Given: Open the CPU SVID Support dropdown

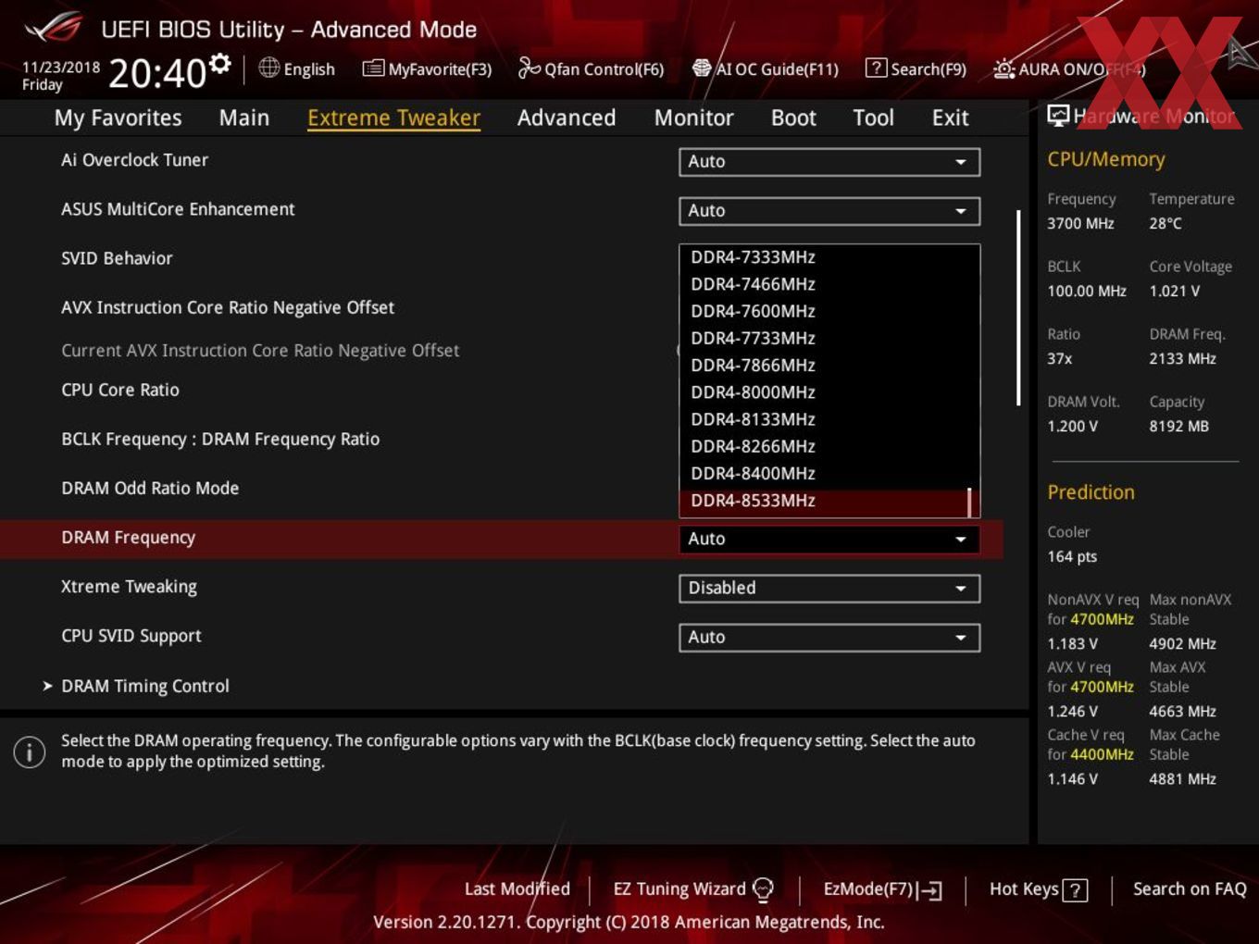Looking at the screenshot, I should coord(829,637).
